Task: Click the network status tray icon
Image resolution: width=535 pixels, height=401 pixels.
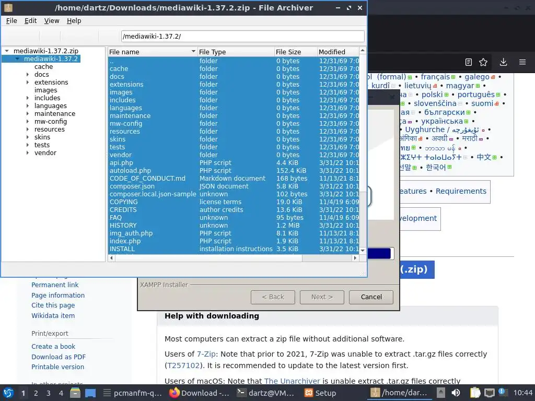Action: [x=489, y=393]
